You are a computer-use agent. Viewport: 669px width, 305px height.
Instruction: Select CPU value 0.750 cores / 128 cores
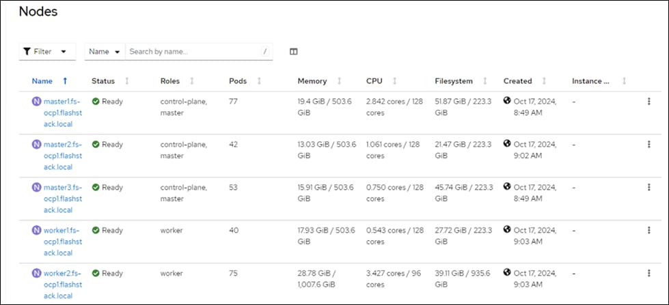tap(395, 193)
